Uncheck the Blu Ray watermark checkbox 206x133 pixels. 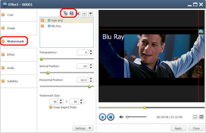coord(43,26)
